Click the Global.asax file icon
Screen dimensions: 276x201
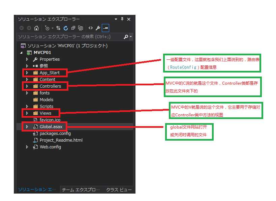click(35, 127)
